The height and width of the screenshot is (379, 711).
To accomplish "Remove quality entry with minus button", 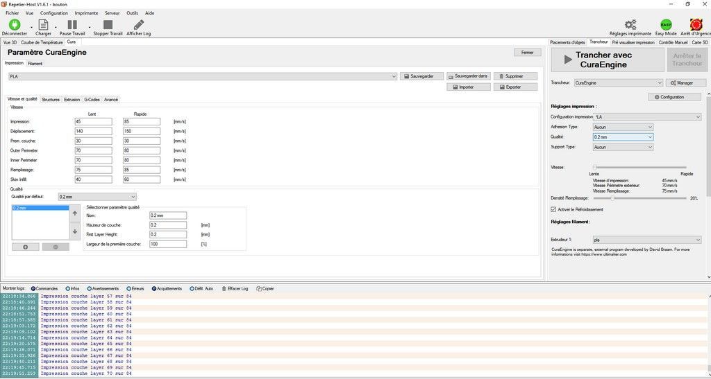I will pos(56,247).
